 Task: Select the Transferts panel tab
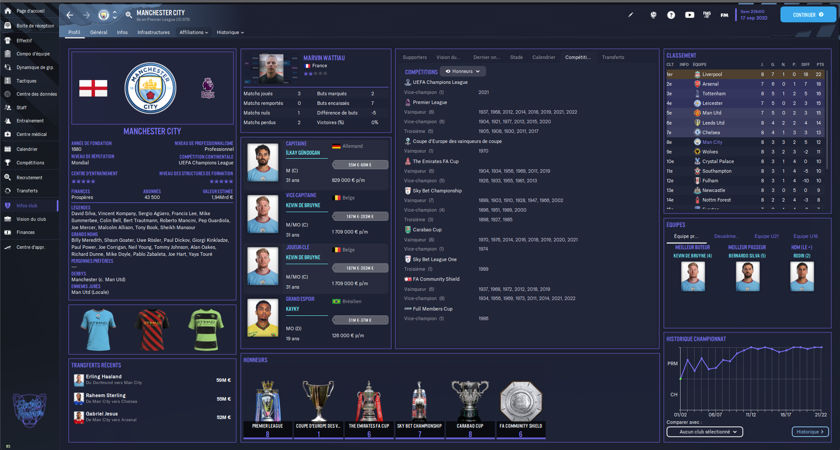(x=613, y=57)
